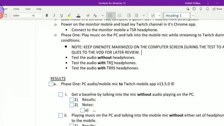Check the Phase One item 'a.' checkbox
Screen dimensions: 224x126
click(51, 84)
